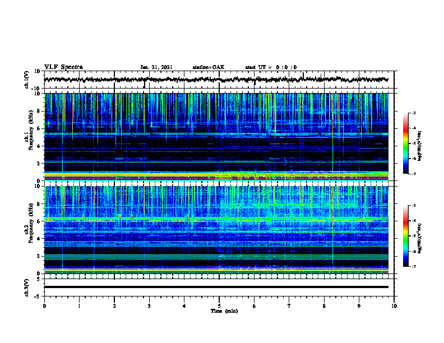Click the ch.2 color bar log(PSD) unit label

point(420,239)
